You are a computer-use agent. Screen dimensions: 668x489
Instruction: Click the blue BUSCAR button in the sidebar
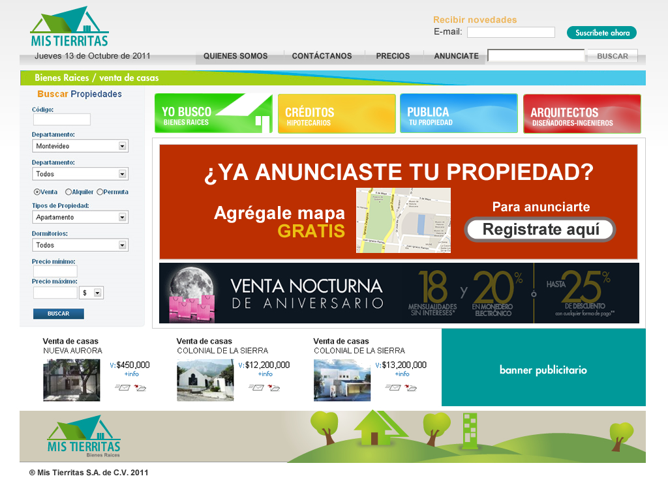click(58, 314)
